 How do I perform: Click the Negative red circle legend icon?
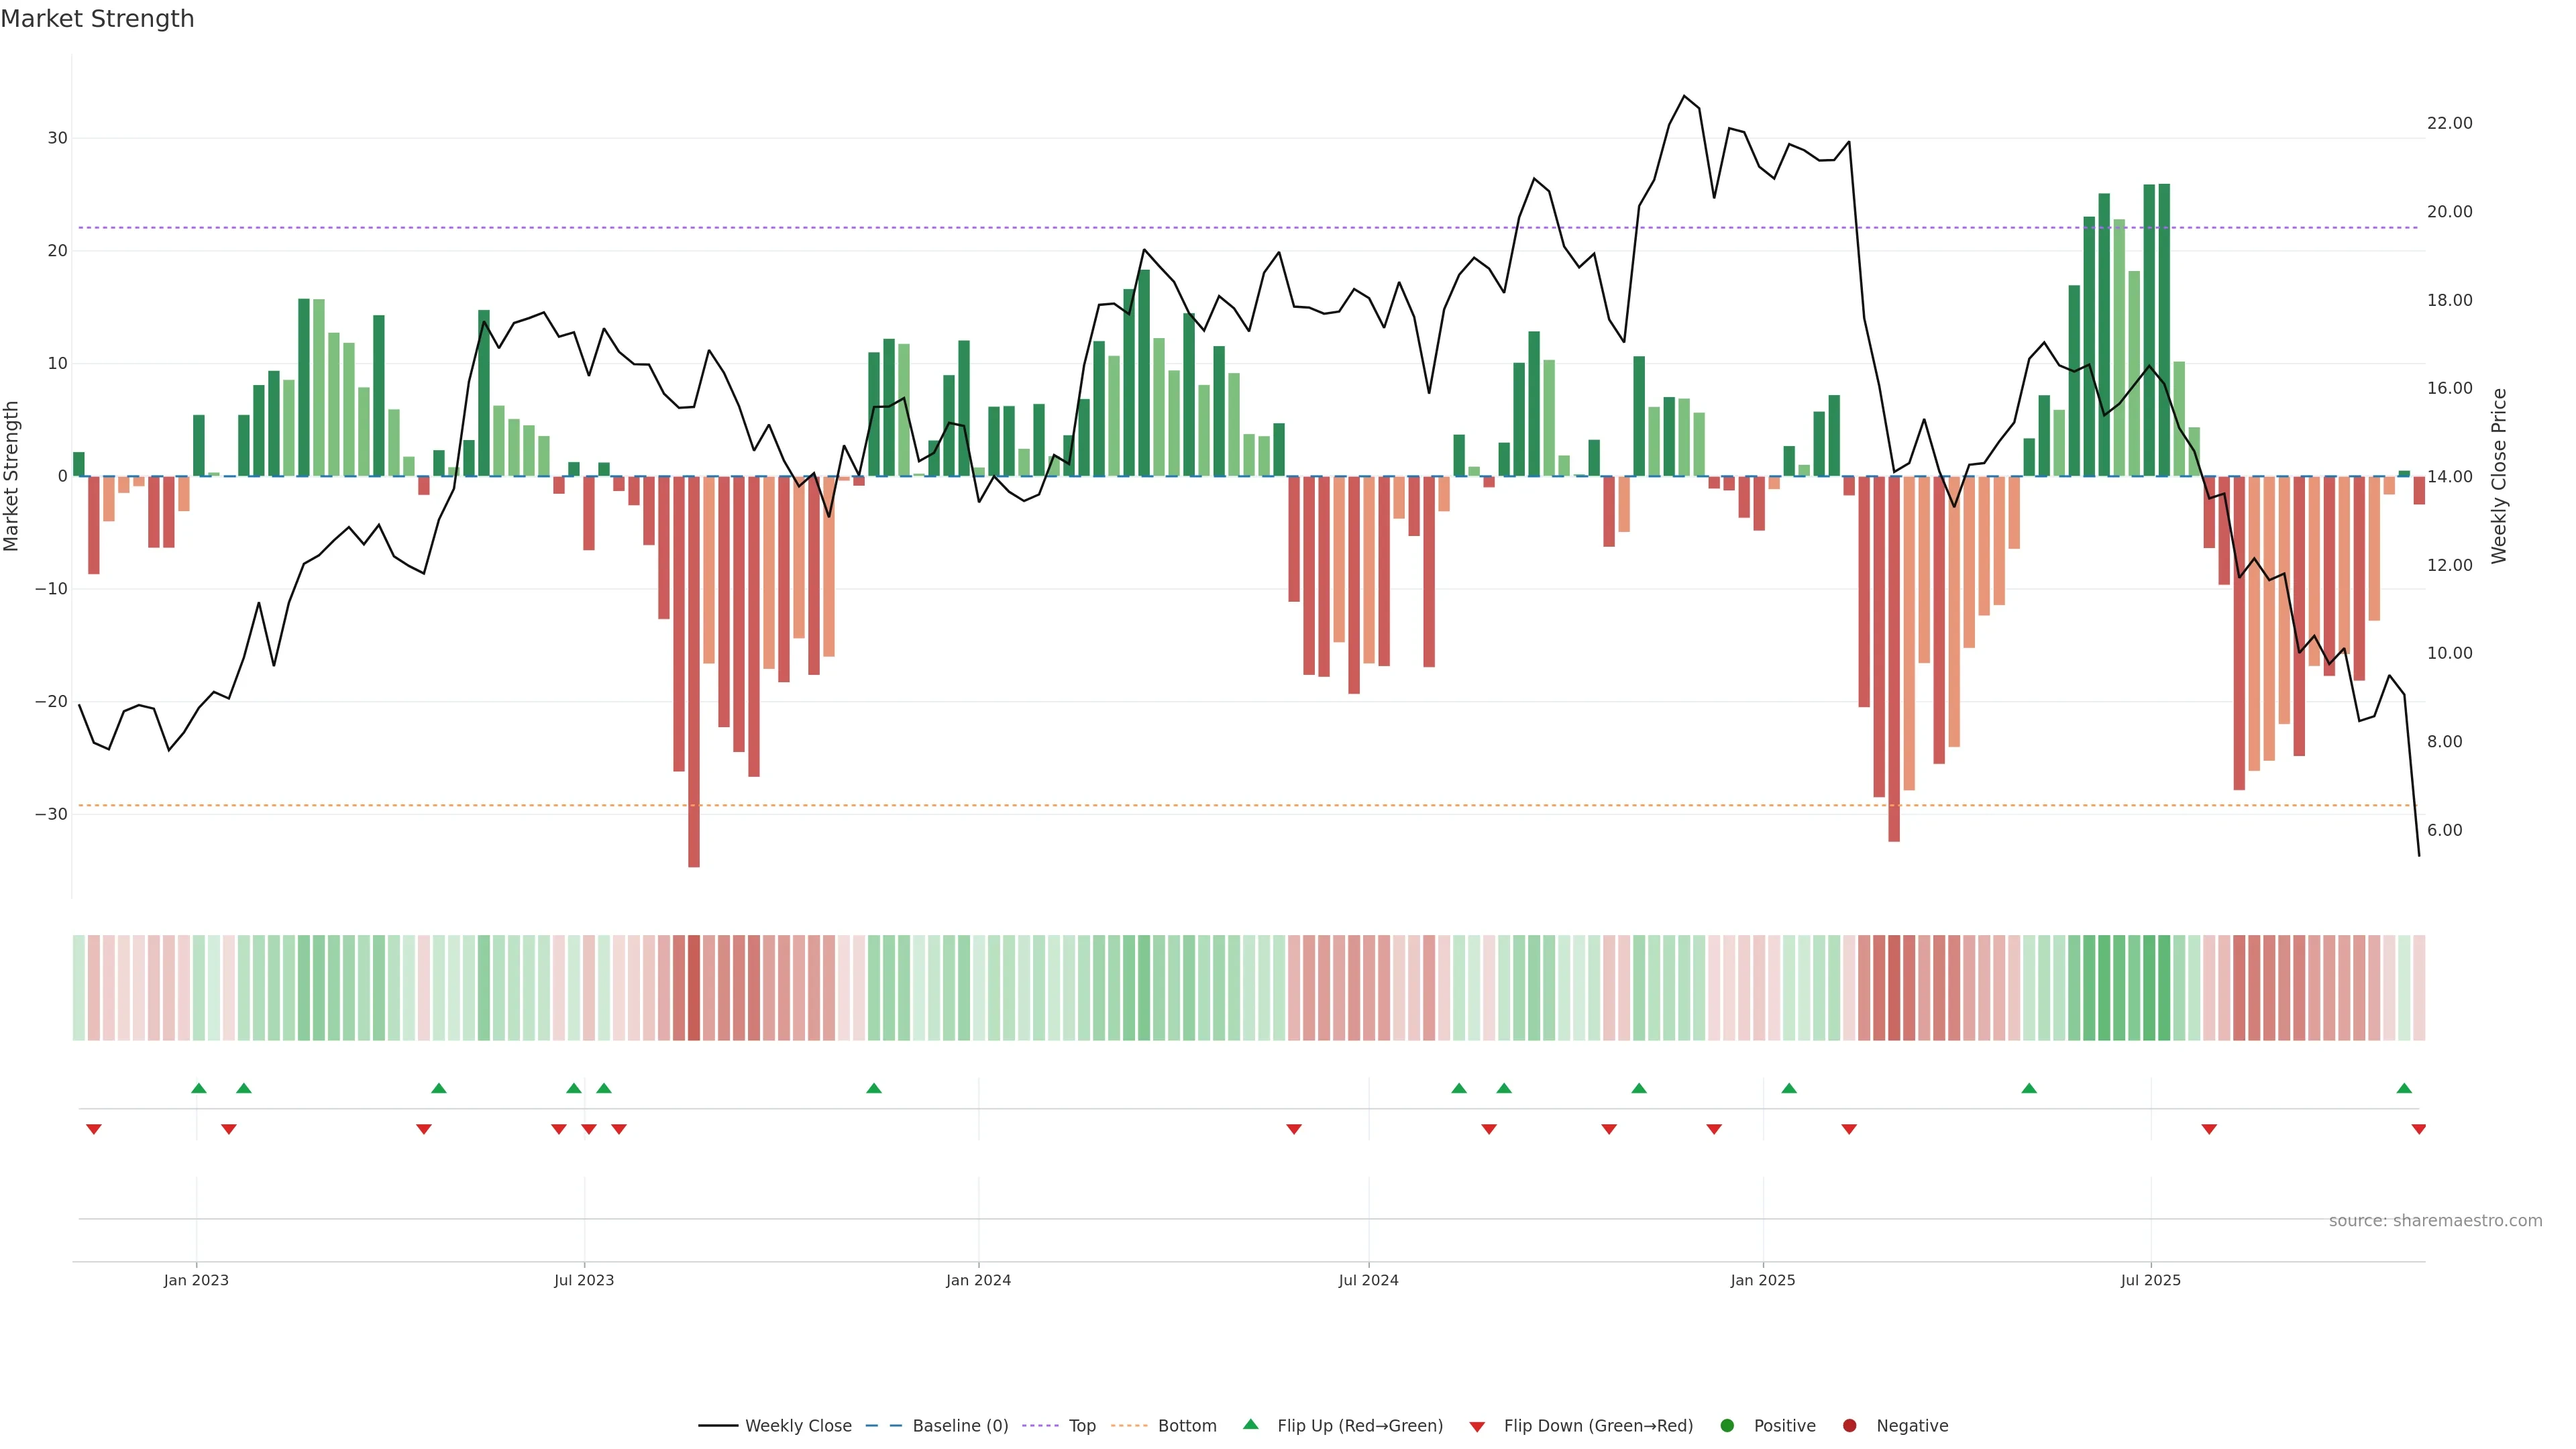pos(1849,1425)
